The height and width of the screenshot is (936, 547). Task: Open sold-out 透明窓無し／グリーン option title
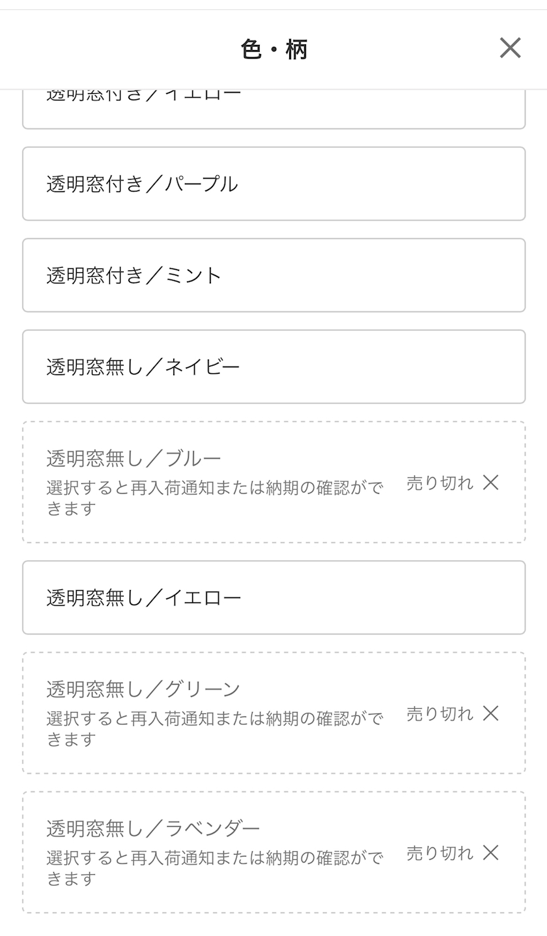(143, 689)
